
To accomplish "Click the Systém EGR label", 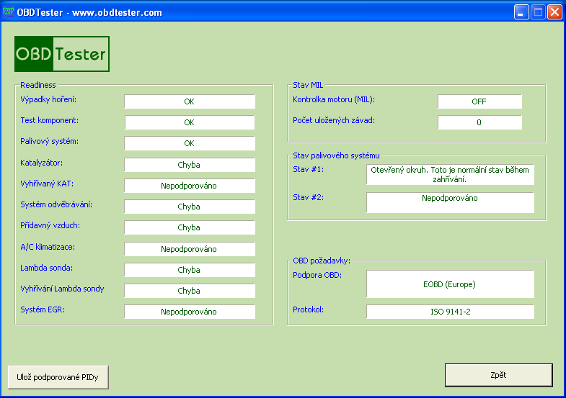I will point(43,309).
